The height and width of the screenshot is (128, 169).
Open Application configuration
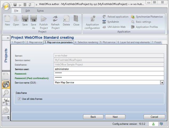(92, 22)
